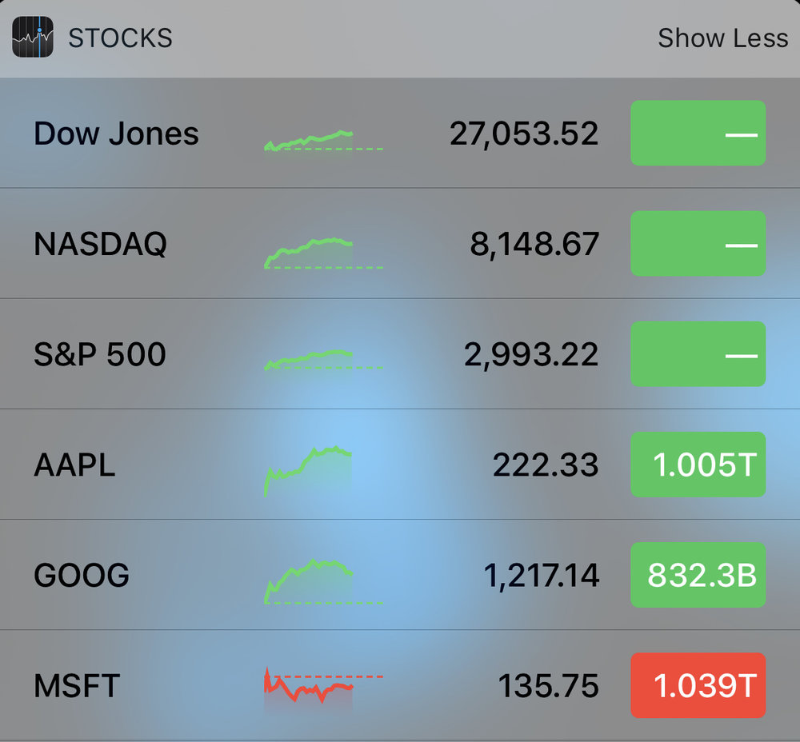Toggle the Dow Jones green value badge

pos(698,133)
